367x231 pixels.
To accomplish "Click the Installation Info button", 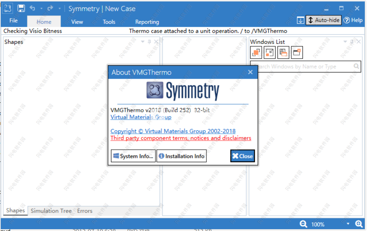I will (181, 156).
